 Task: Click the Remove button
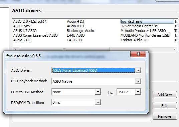coord(165,116)
